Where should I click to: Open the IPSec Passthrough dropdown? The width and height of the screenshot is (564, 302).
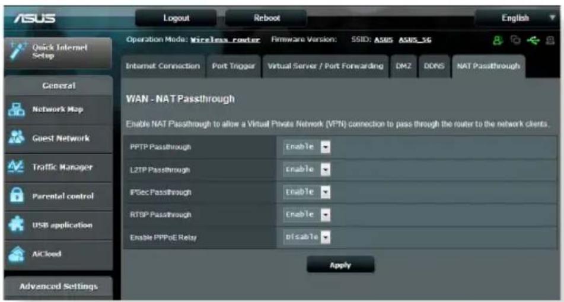[307, 192]
